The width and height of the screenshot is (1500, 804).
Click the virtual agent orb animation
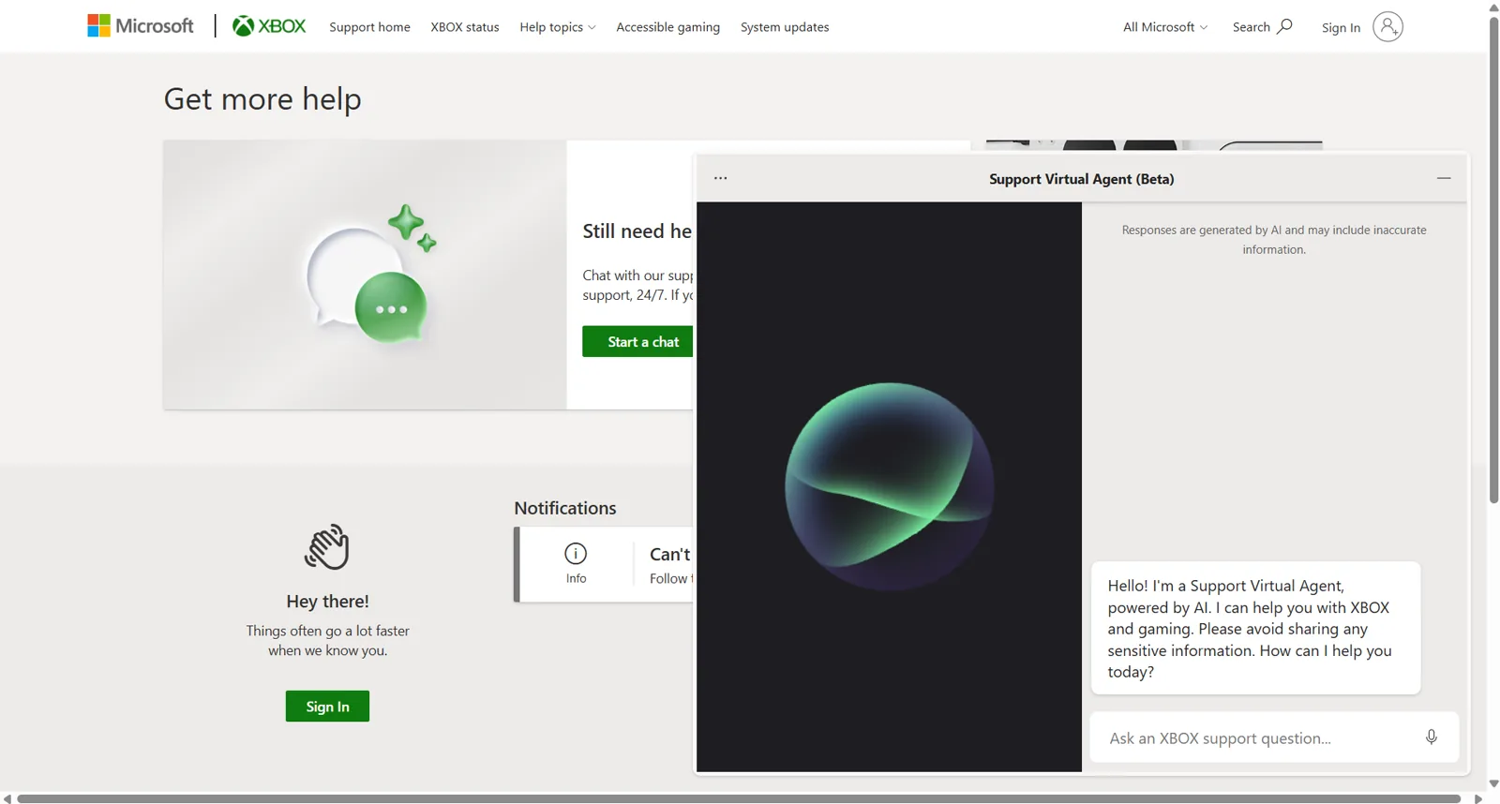click(x=889, y=486)
